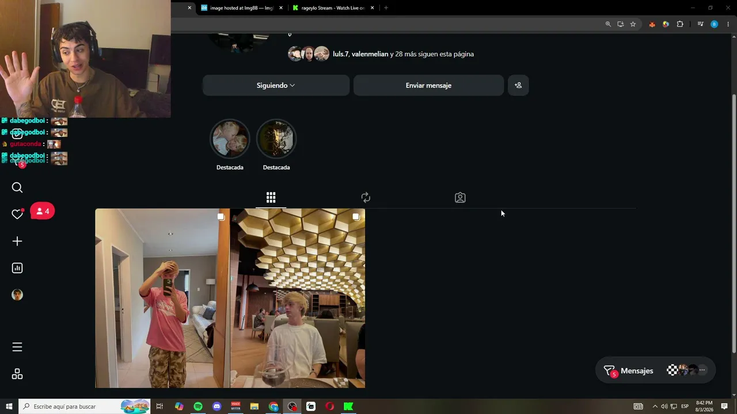The height and width of the screenshot is (414, 737).
Task: Expand the Siguiendo dropdown
Action: [x=276, y=85]
